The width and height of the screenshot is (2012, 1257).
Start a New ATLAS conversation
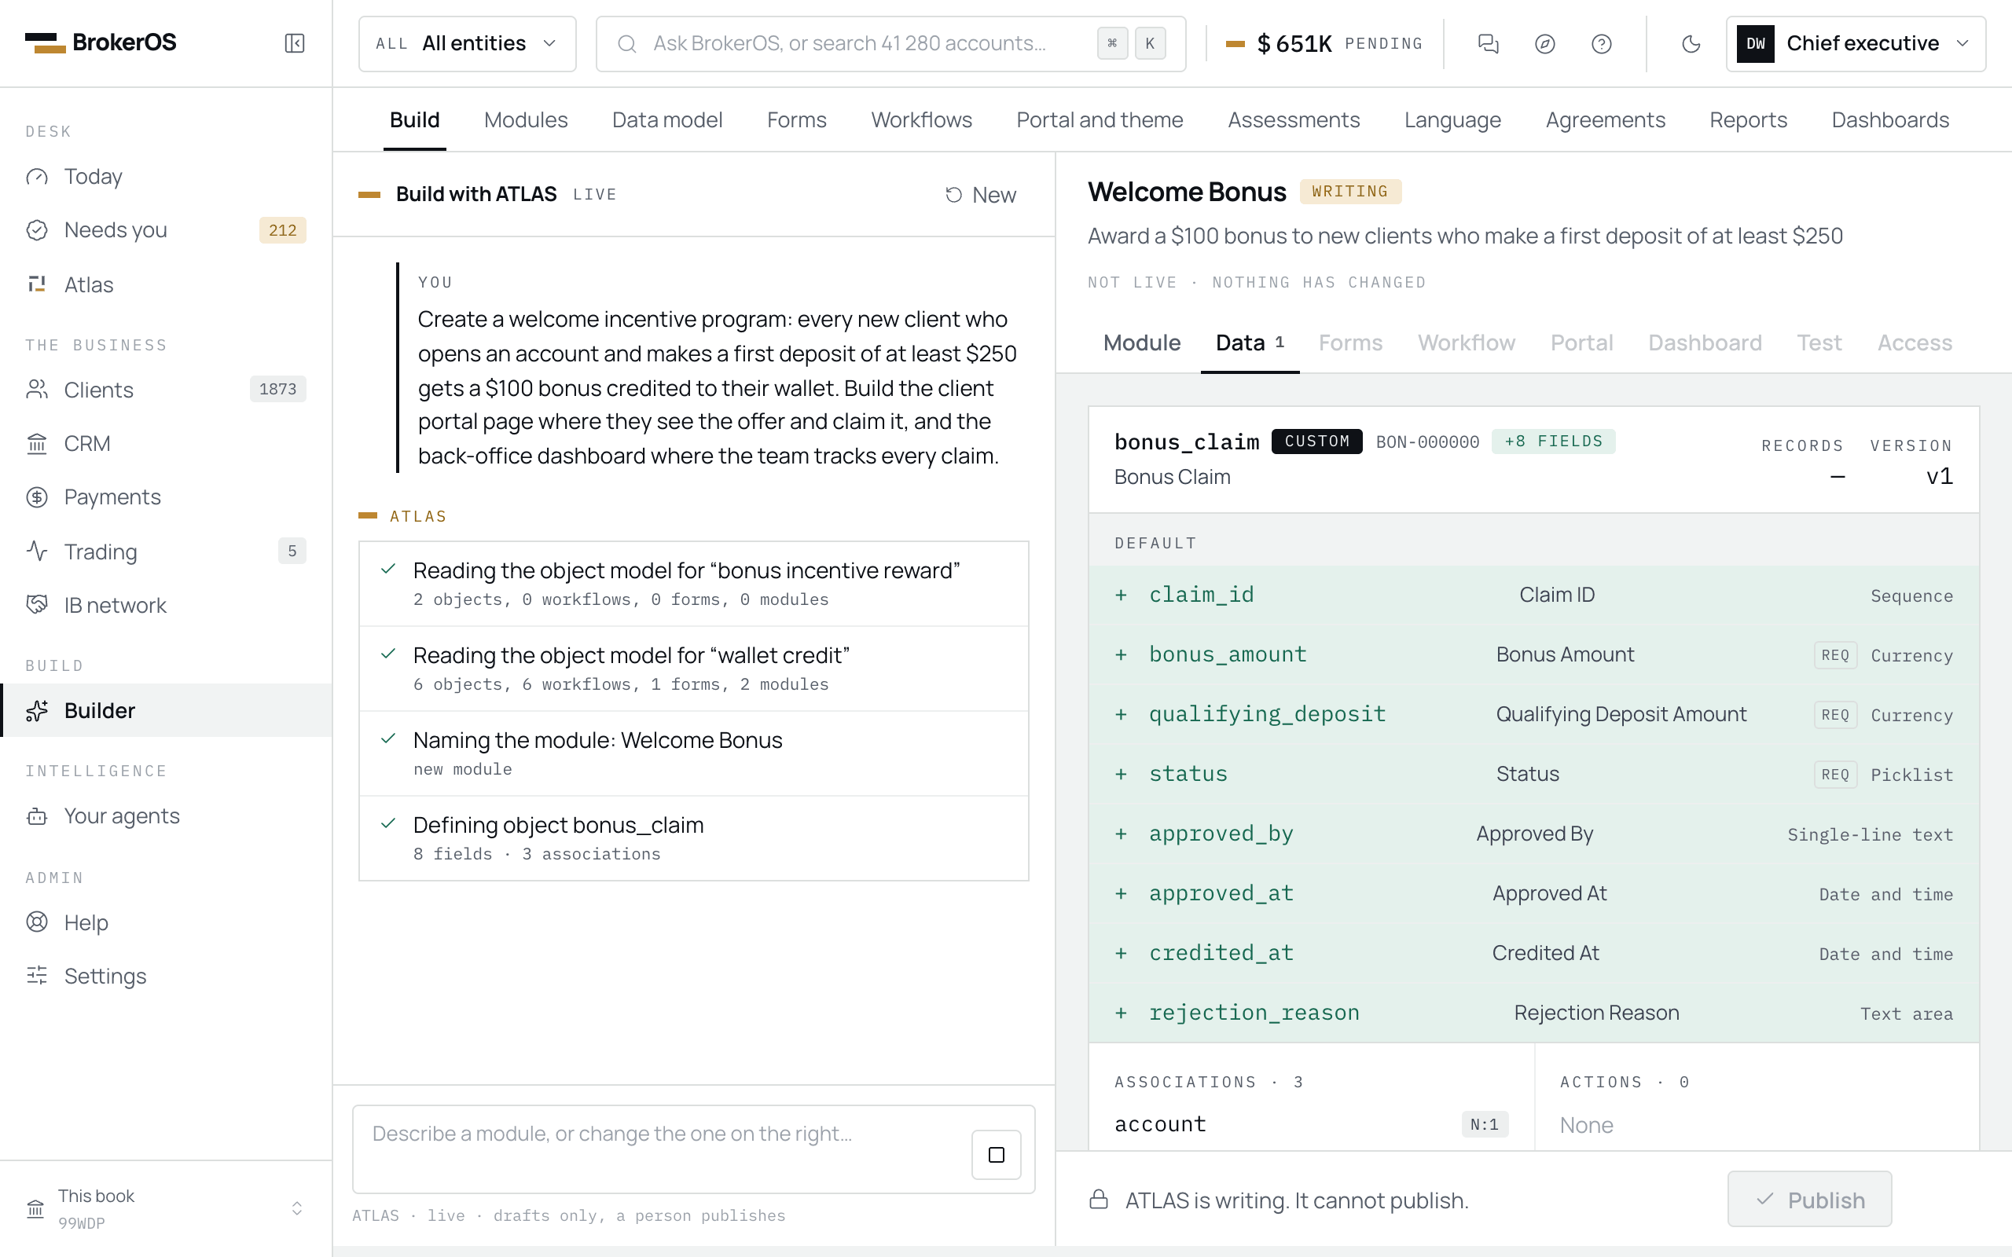(x=981, y=195)
